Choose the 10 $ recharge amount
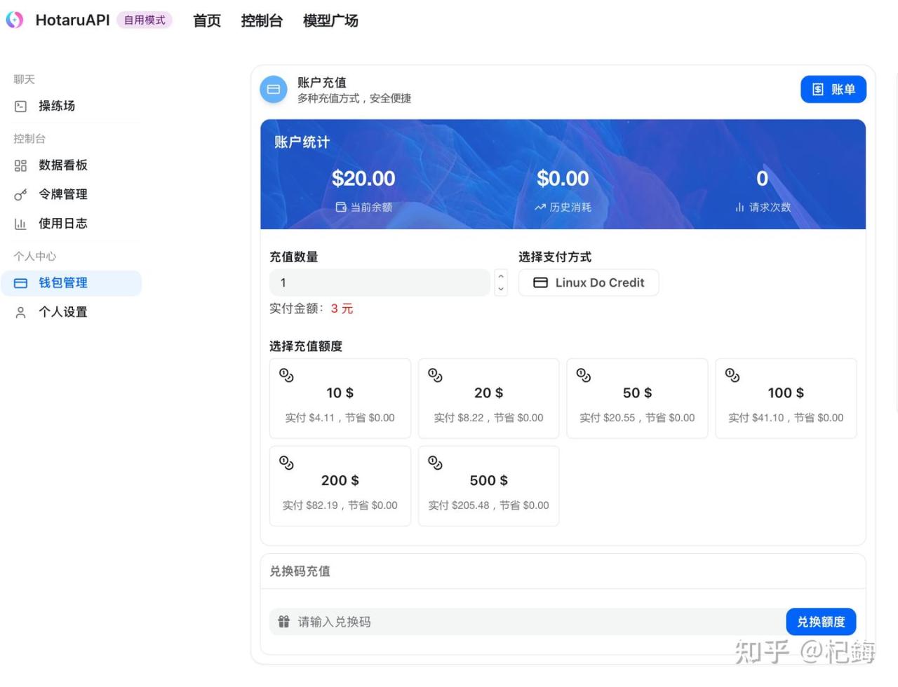The image size is (898, 687). coord(340,399)
